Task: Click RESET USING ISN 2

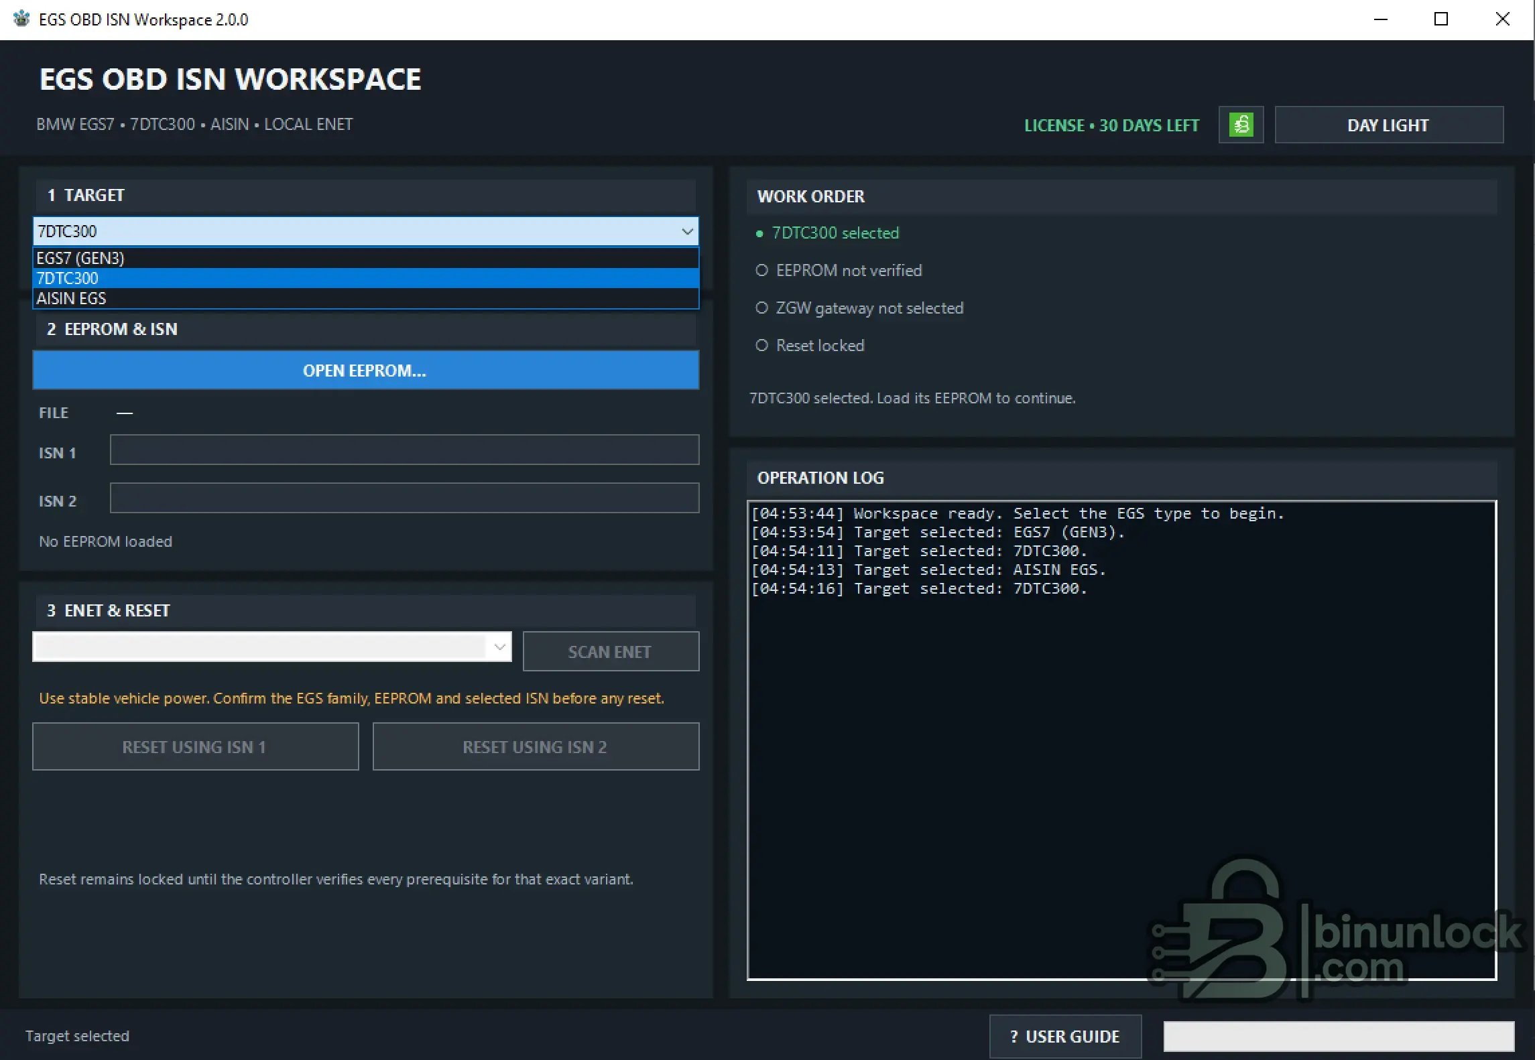Action: tap(536, 746)
